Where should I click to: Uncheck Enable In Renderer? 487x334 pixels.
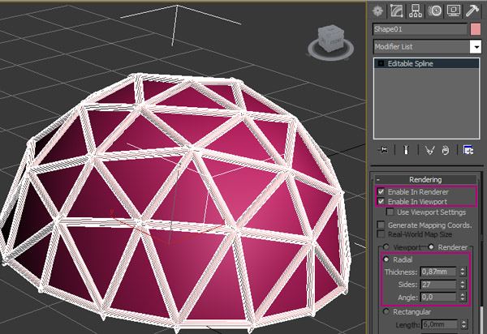tap(381, 192)
